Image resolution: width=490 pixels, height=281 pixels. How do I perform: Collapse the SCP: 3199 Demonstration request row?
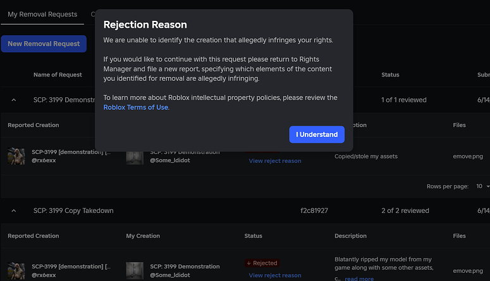(x=14, y=100)
